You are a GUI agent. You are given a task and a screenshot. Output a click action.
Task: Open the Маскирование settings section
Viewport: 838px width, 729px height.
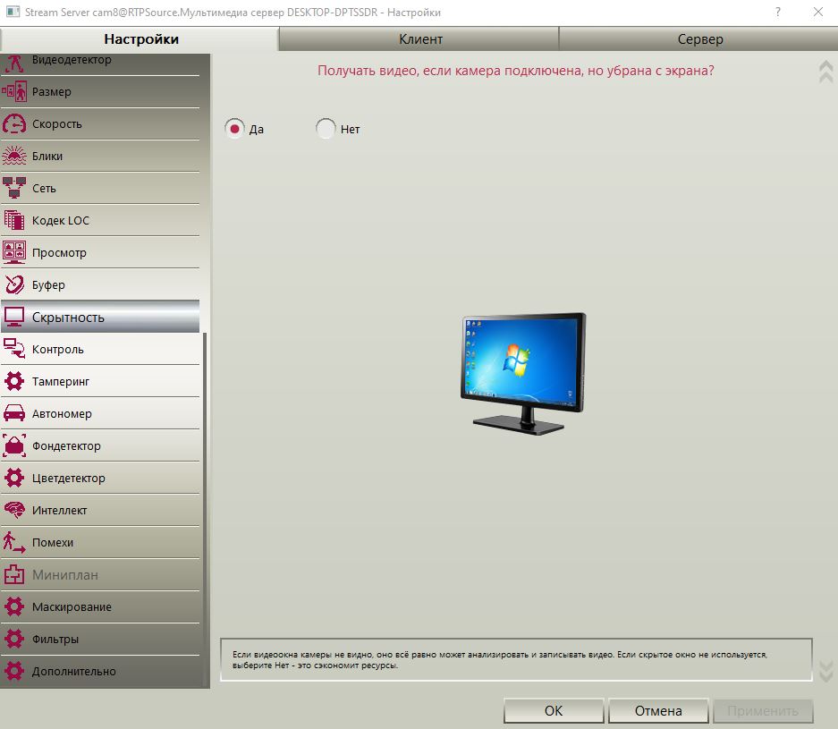click(100, 606)
